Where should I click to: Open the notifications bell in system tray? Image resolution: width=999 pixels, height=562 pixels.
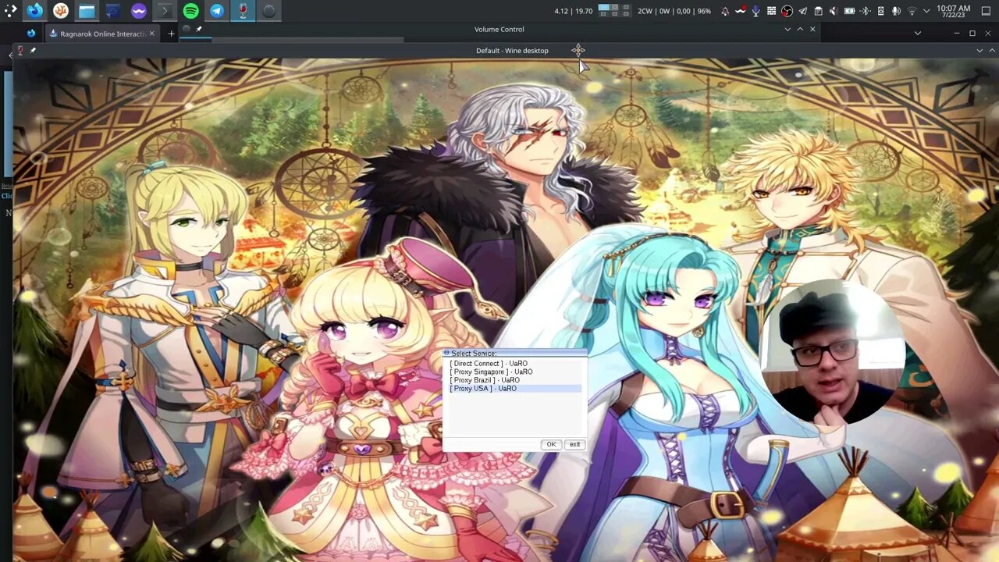click(725, 11)
